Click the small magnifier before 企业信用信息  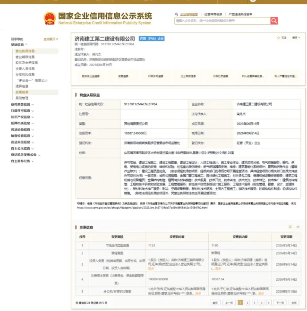(176, 14)
